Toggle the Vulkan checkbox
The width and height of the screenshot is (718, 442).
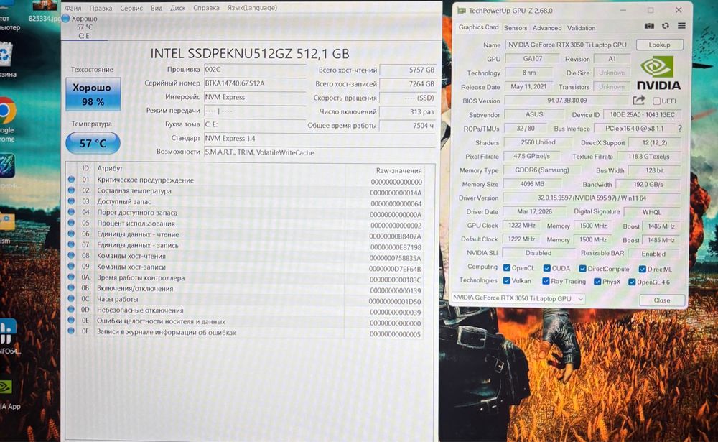(506, 280)
